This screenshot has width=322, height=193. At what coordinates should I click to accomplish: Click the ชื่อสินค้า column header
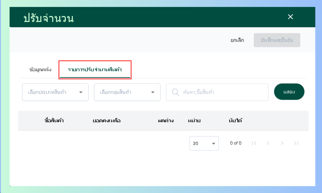pos(54,121)
